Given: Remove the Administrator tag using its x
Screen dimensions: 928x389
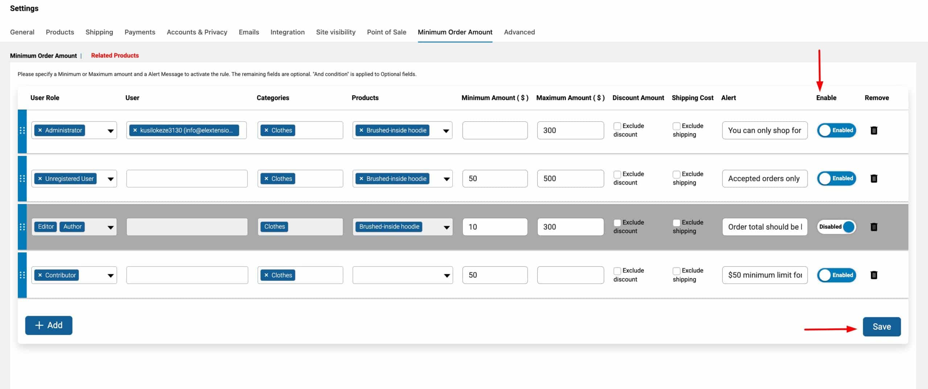Looking at the screenshot, I should point(40,130).
